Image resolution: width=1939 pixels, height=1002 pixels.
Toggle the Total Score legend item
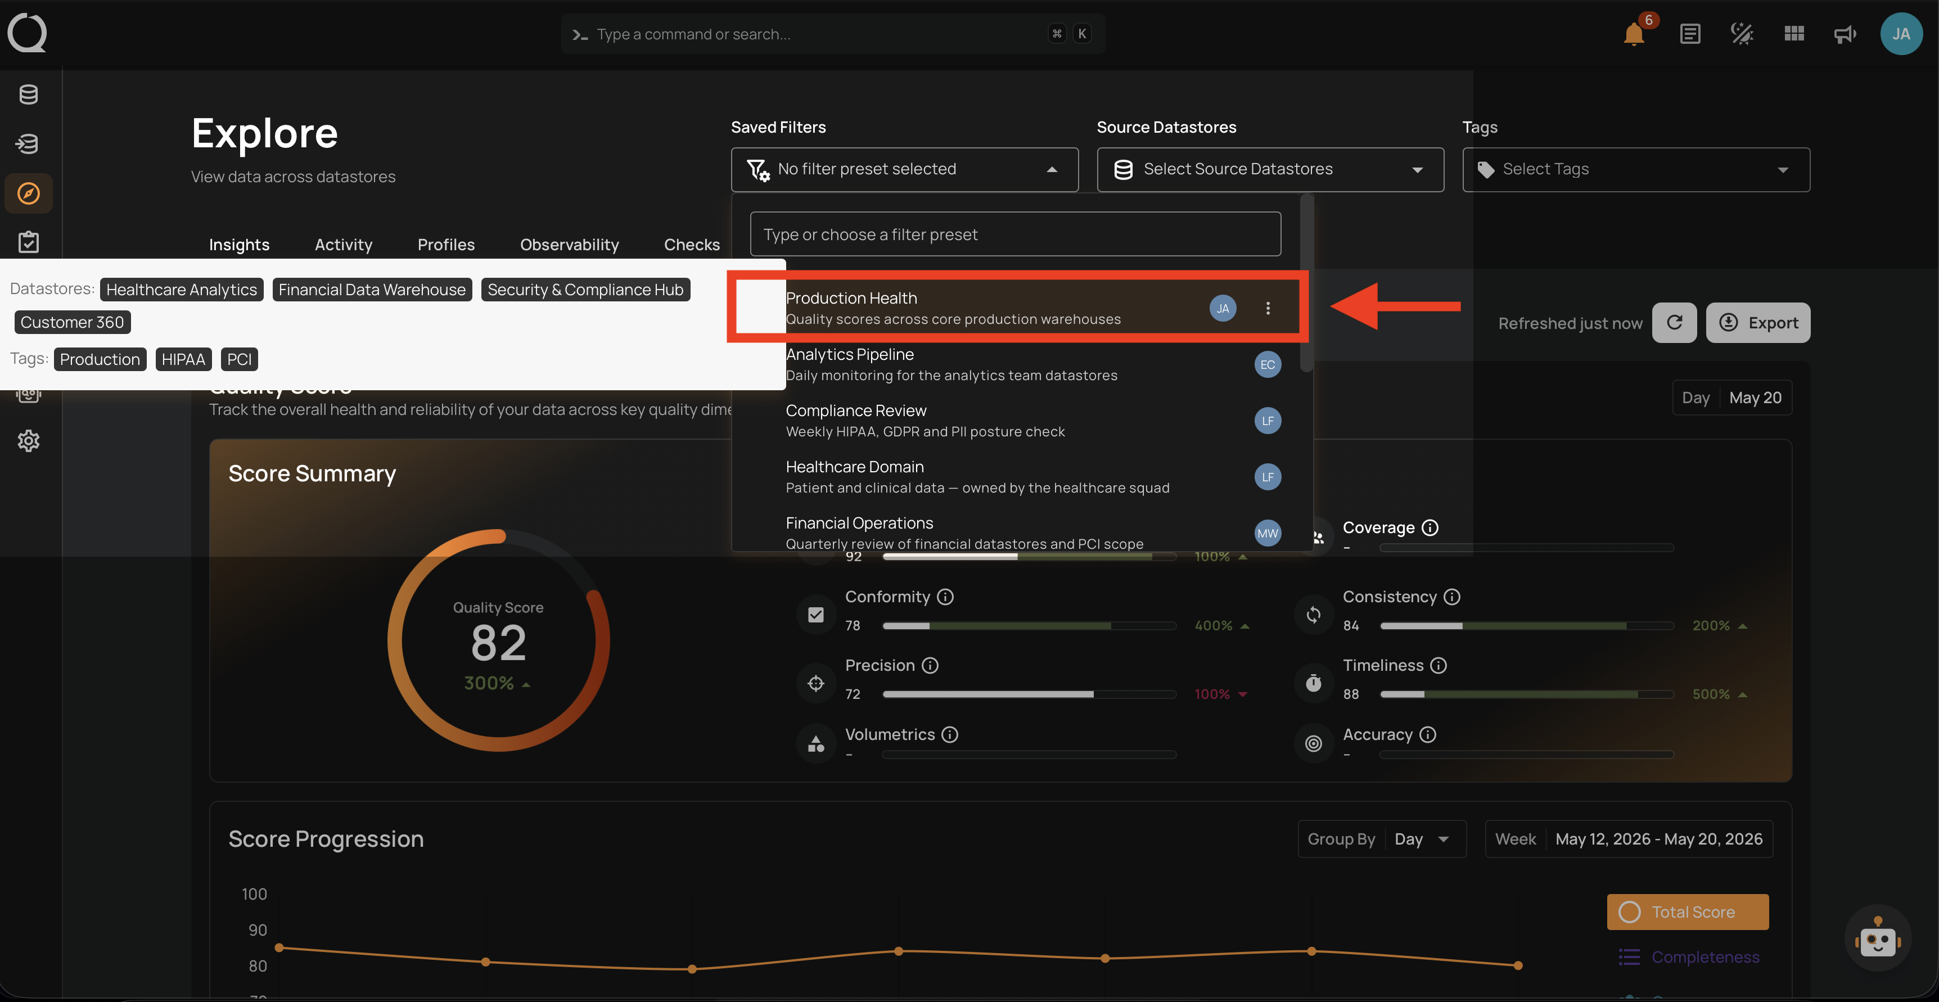1688,911
